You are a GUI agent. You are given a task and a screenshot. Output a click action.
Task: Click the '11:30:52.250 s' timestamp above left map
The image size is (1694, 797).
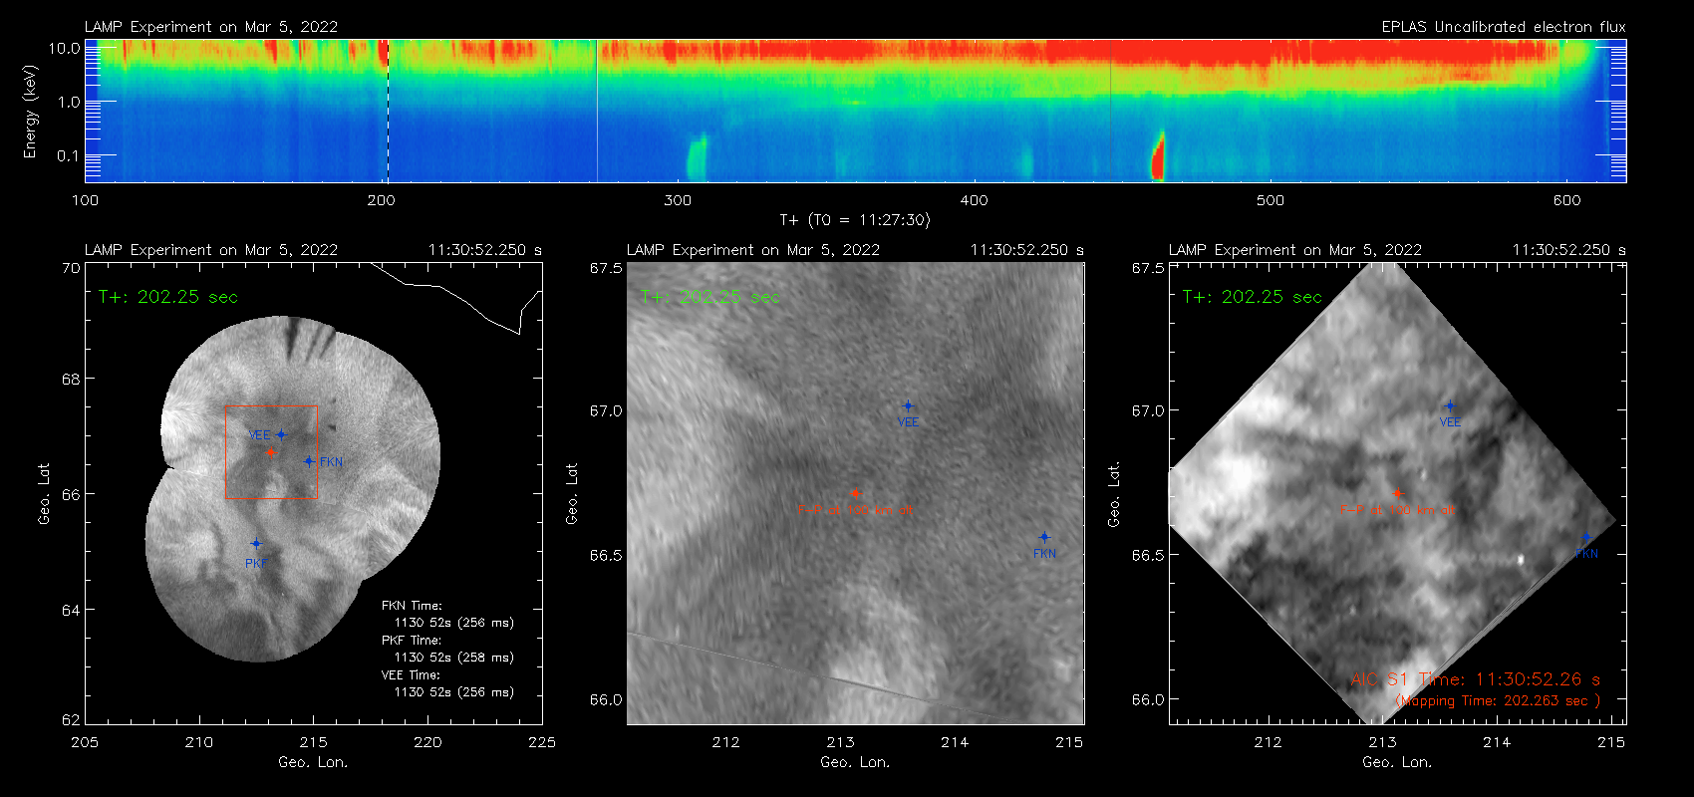point(485,250)
